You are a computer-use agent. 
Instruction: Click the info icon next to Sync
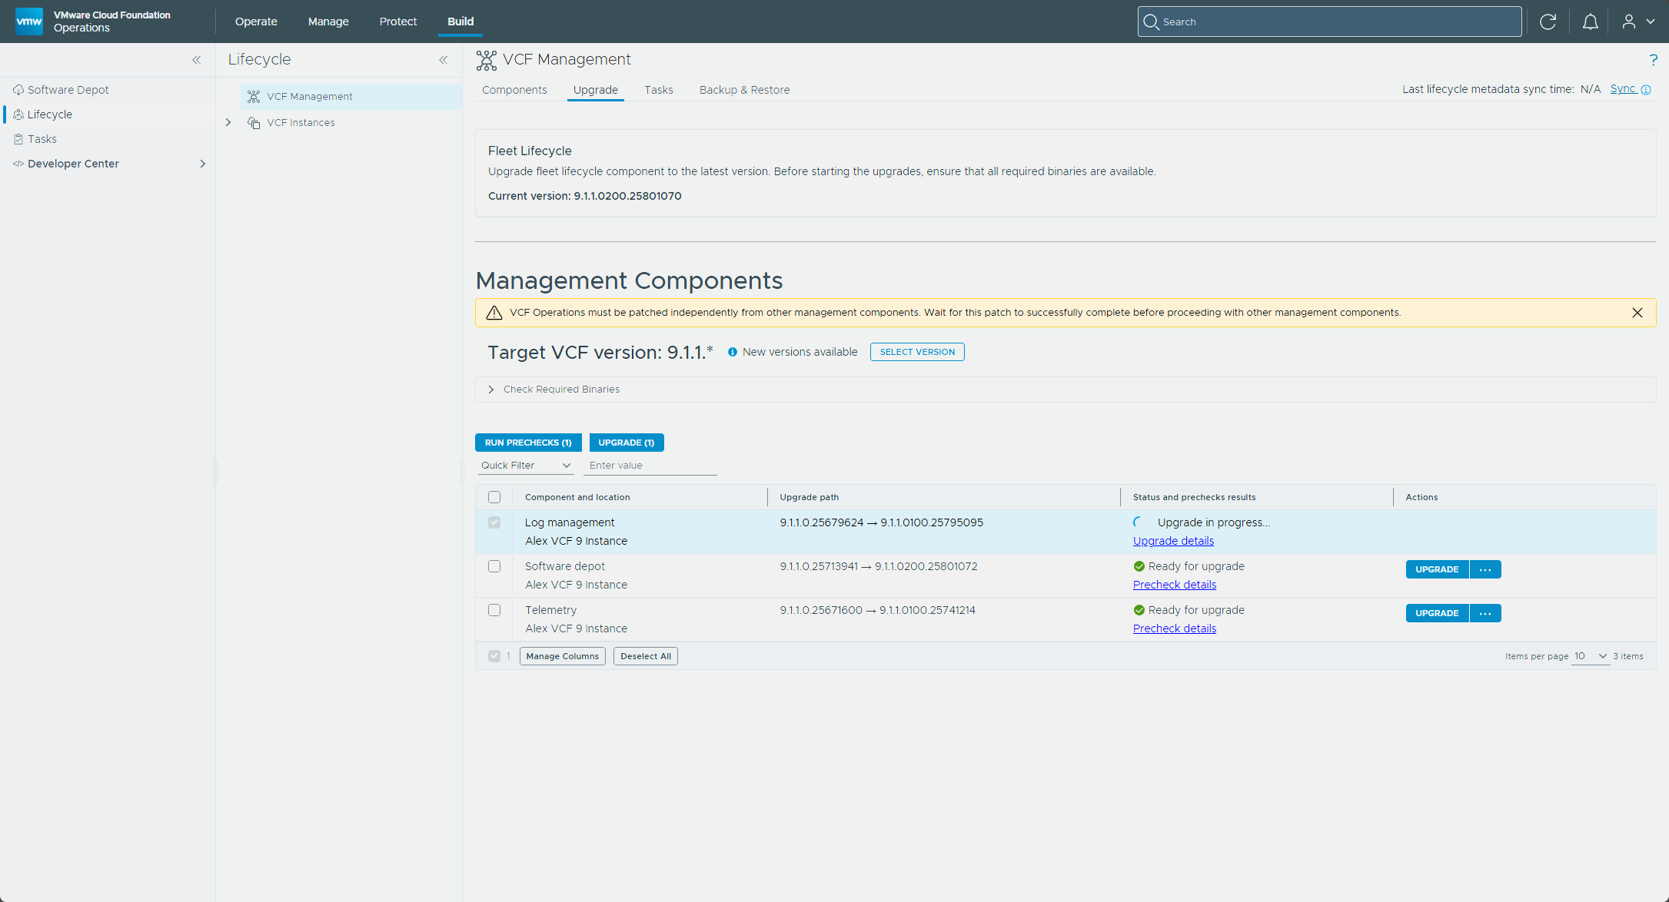coord(1646,90)
